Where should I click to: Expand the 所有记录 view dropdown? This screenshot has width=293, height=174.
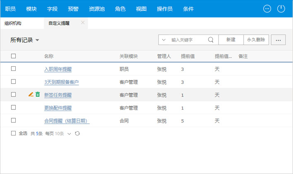[x=37, y=40]
